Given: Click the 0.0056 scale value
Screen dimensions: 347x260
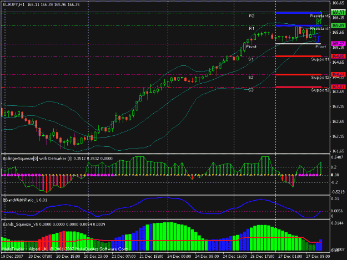Looking at the screenshot, I should (x=337, y=211).
